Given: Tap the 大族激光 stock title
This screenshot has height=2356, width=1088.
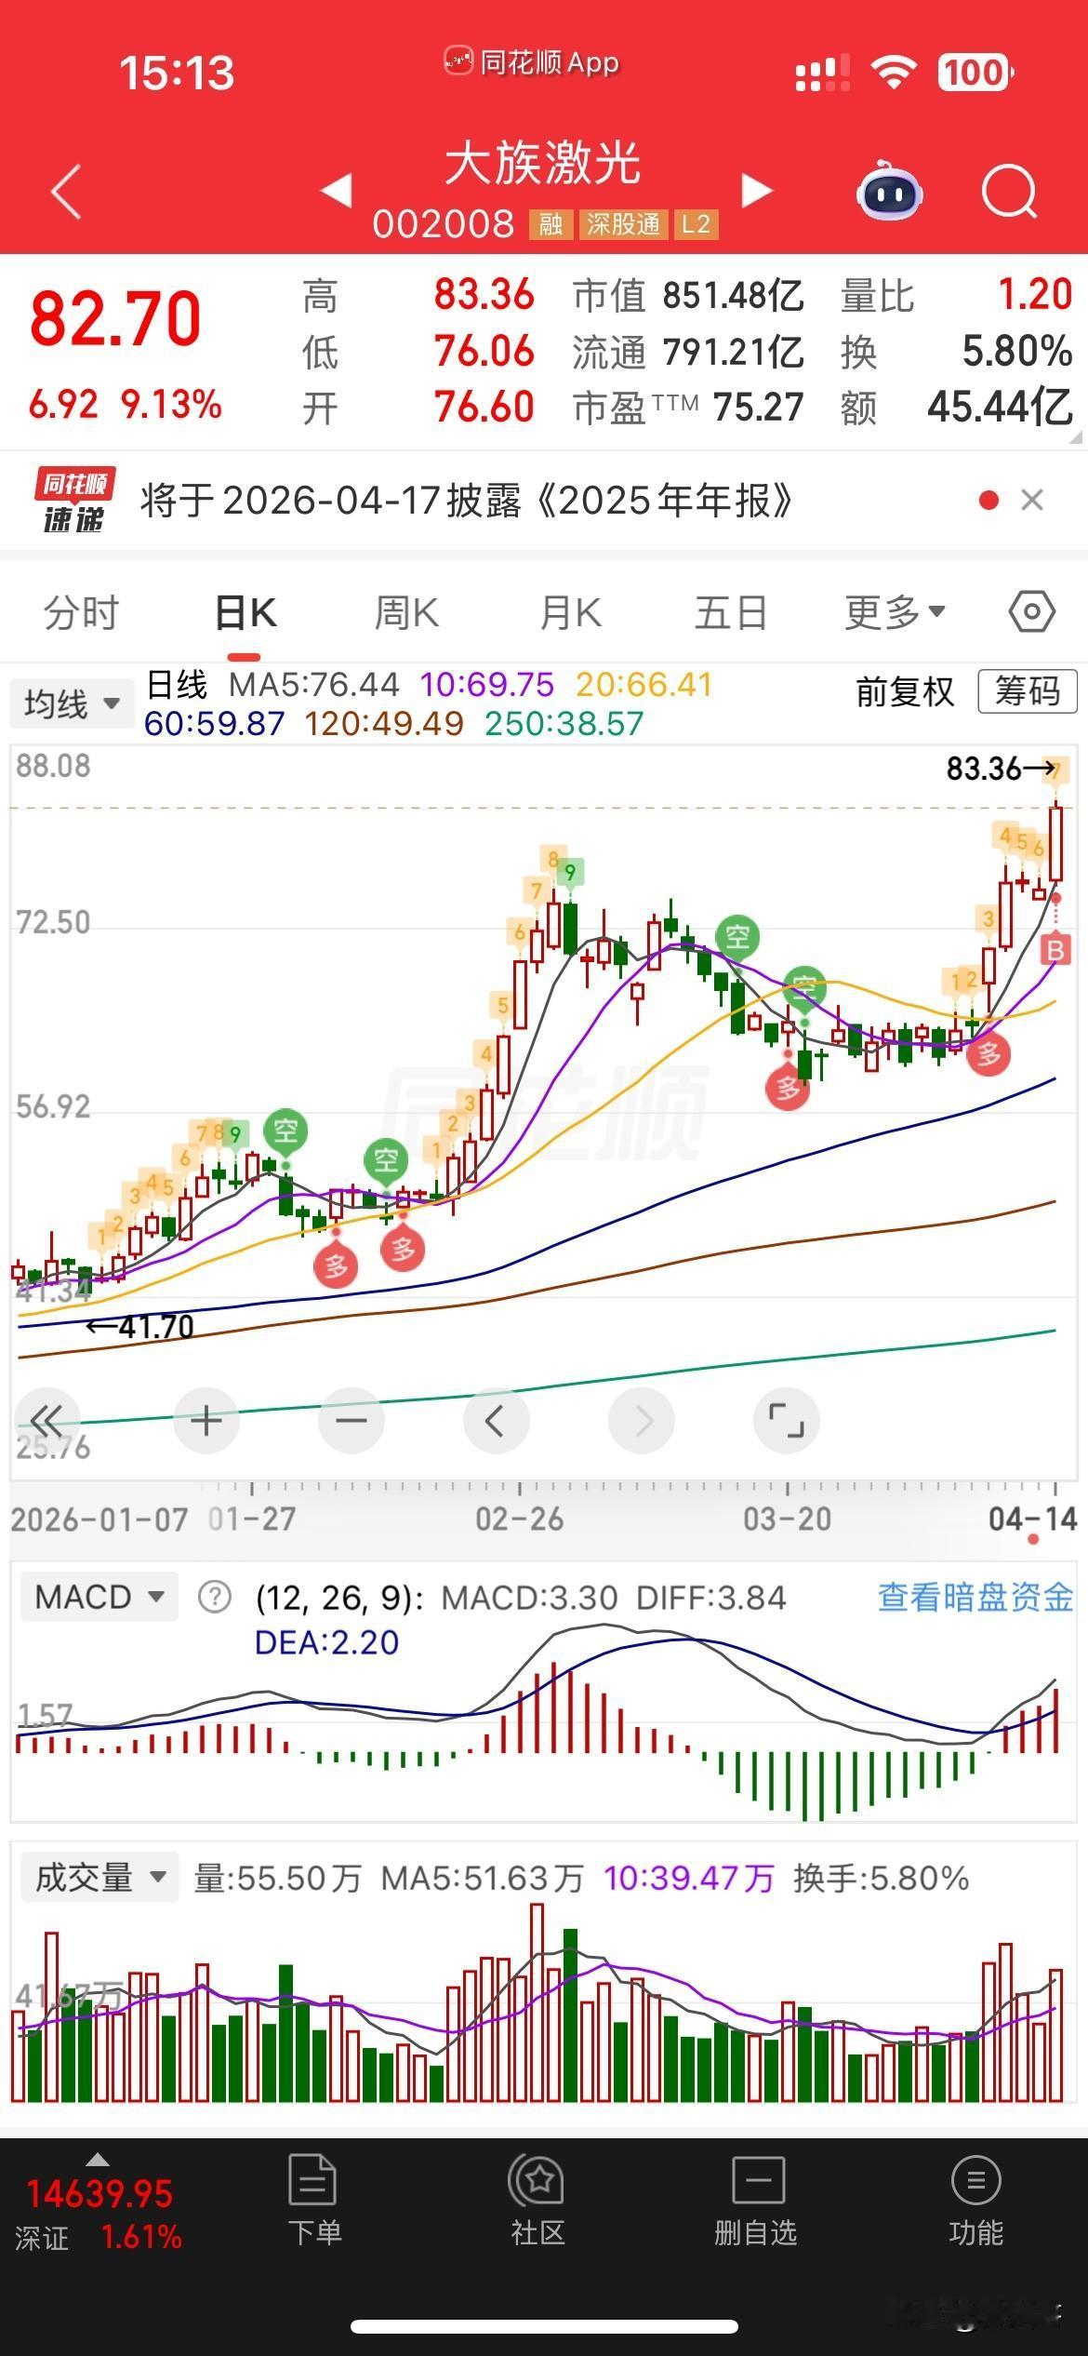Looking at the screenshot, I should [x=543, y=164].
